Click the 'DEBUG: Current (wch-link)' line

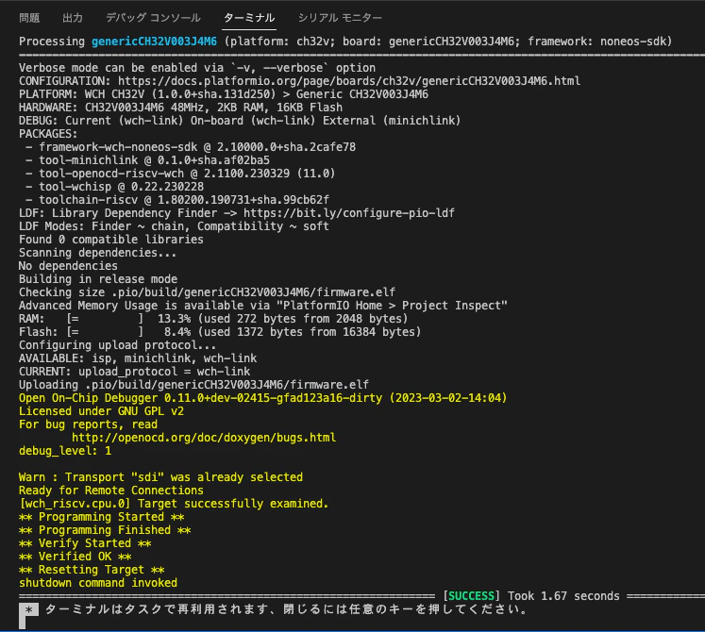(240, 121)
